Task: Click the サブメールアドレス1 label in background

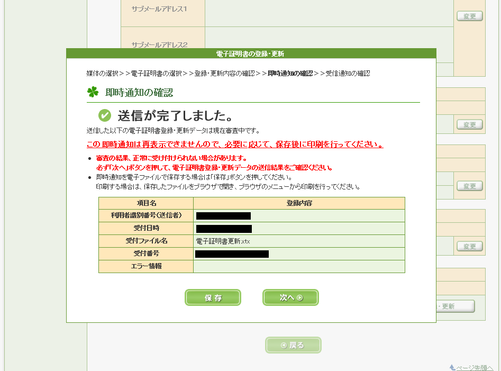Action: pos(159,9)
